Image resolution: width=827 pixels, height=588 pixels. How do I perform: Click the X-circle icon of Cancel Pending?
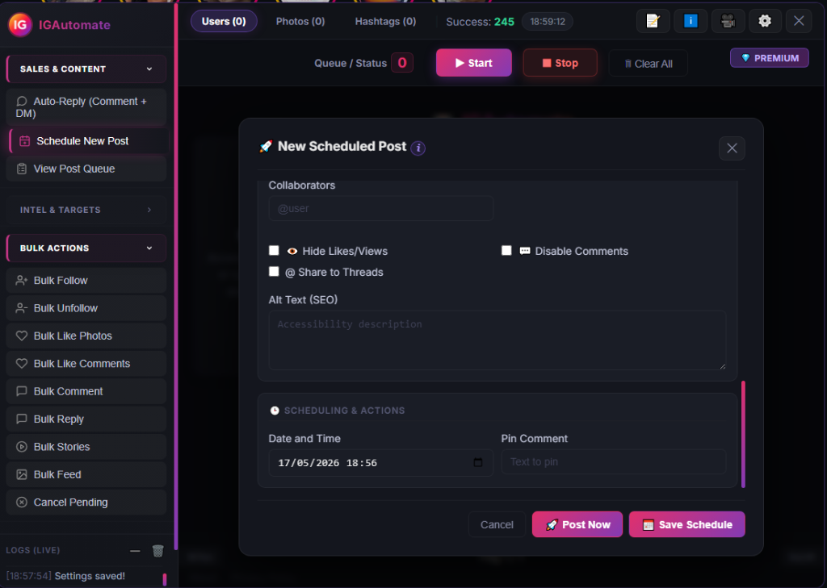(x=22, y=503)
